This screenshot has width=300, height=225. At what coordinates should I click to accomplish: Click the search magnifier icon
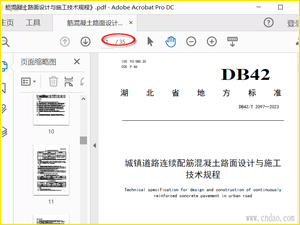click(x=5, y=42)
